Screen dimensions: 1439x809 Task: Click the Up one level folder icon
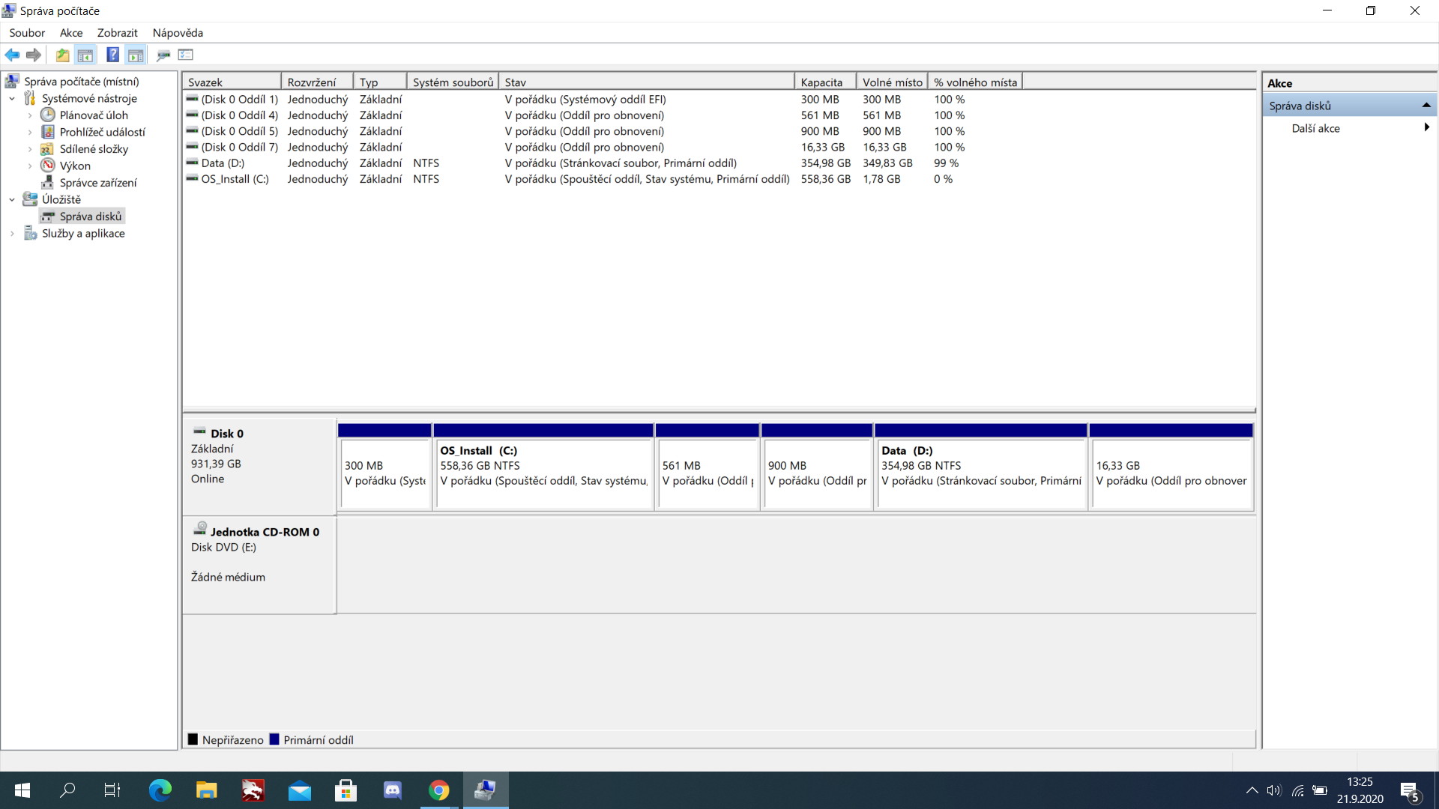click(62, 55)
